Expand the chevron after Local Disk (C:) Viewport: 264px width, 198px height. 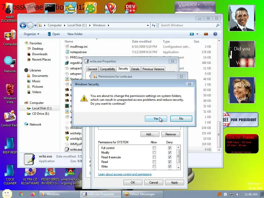pos(90,26)
